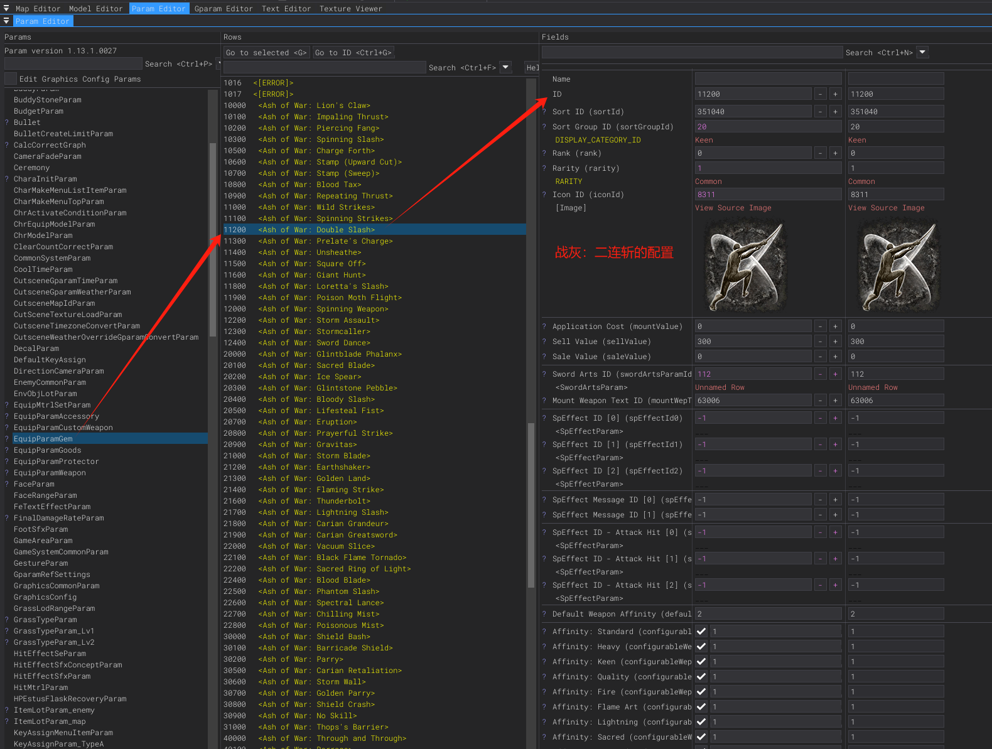Screen dimensions: 992x749
Task: Open the Model Editor tab
Action: click(x=95, y=9)
